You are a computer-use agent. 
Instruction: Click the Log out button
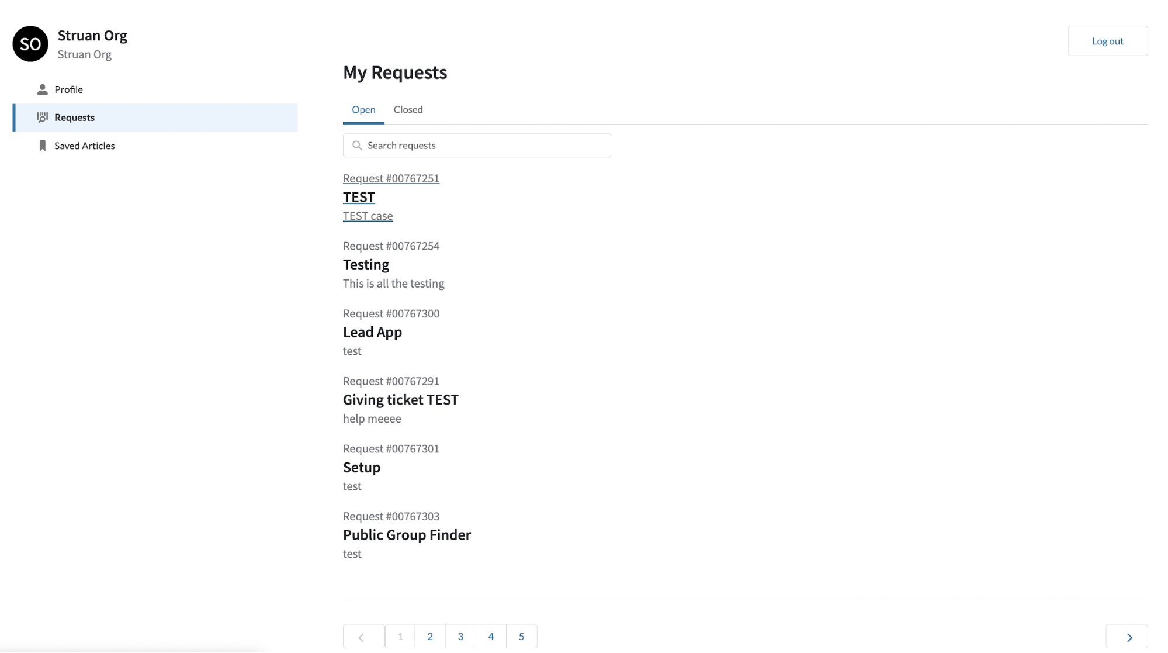(1107, 41)
